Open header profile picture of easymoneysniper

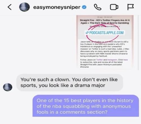(25, 7)
